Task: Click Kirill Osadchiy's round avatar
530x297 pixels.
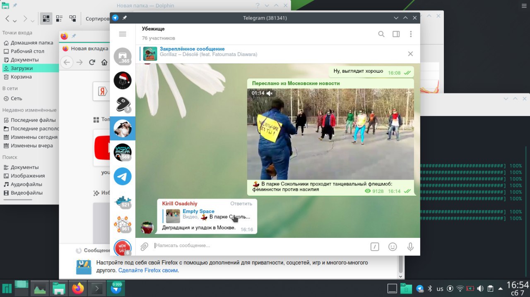Action: (x=147, y=228)
